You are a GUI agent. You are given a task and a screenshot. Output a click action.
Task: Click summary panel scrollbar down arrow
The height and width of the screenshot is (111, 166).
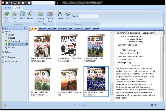[x=162, y=100]
